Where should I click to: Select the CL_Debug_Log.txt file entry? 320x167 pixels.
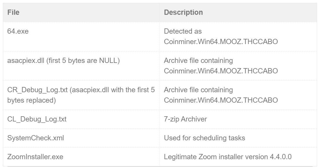click(37, 119)
